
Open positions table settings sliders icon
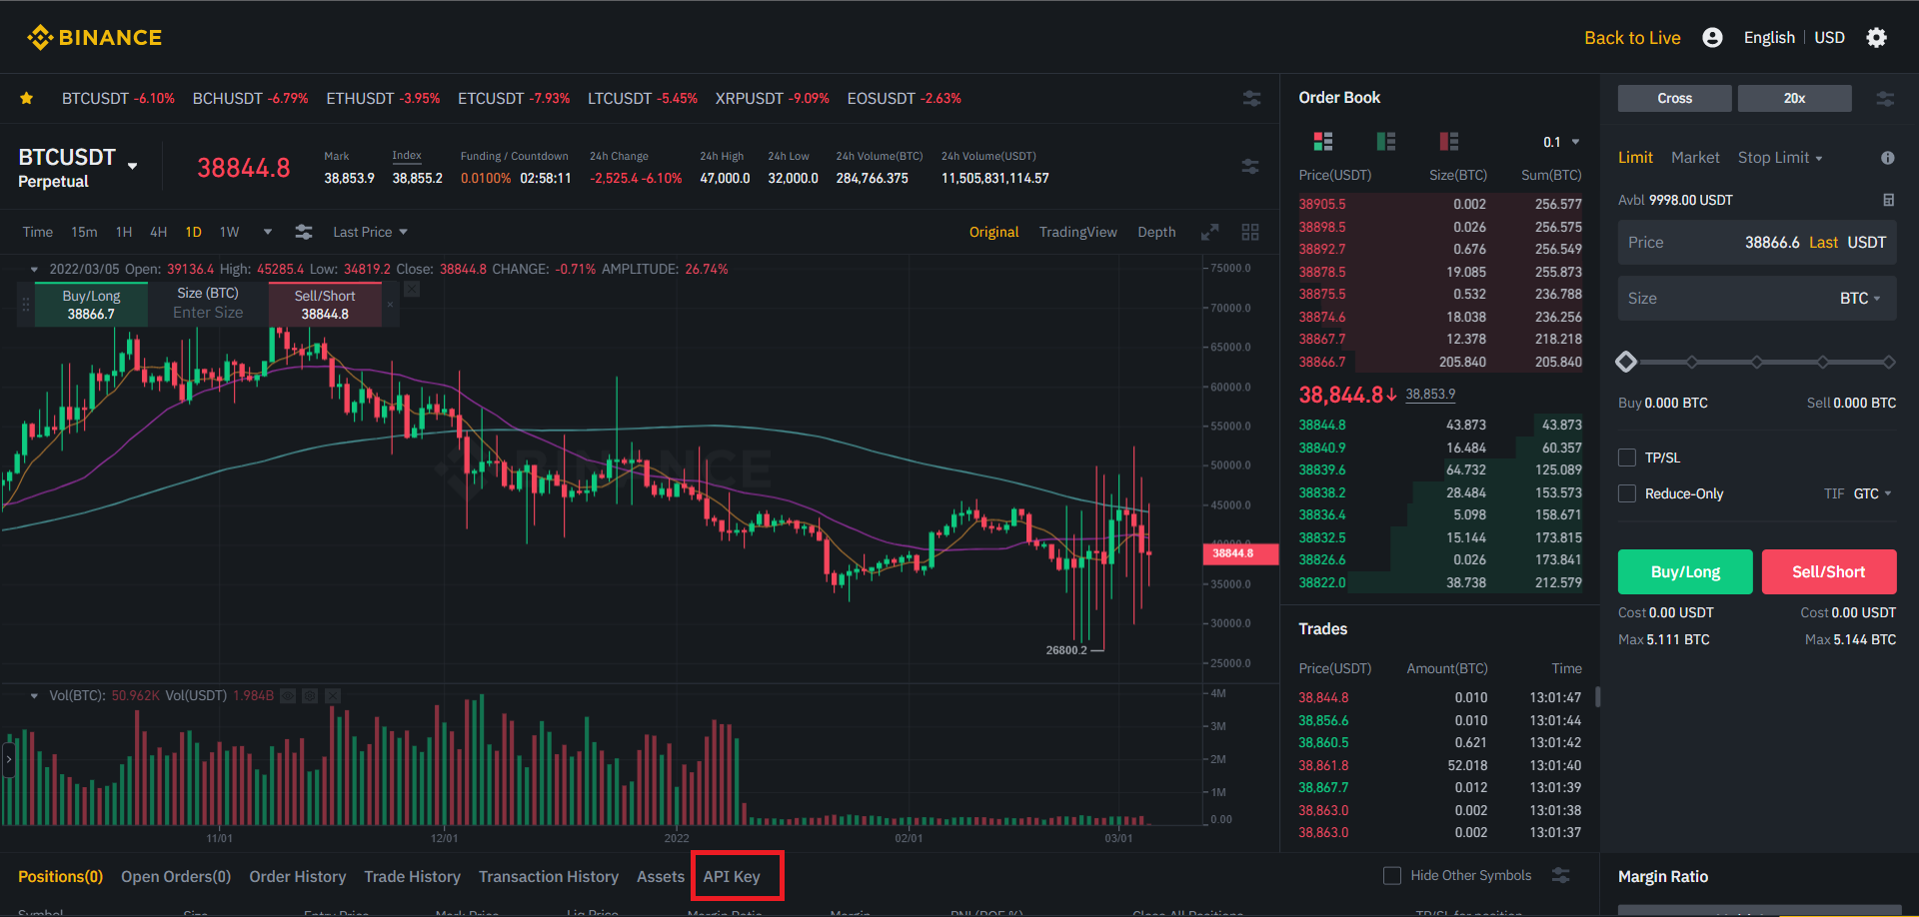[1561, 876]
